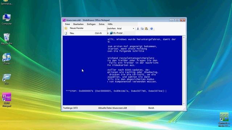Select the iTunes desktop shortcut

click(7, 59)
